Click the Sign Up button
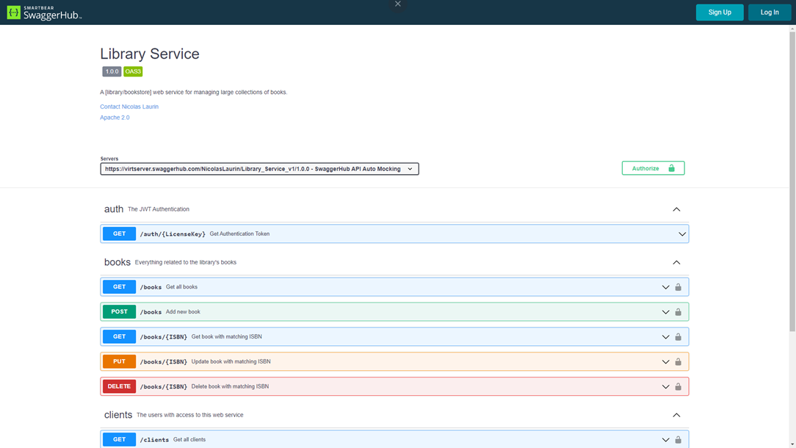Screen dimensions: 796x448 (720, 12)
